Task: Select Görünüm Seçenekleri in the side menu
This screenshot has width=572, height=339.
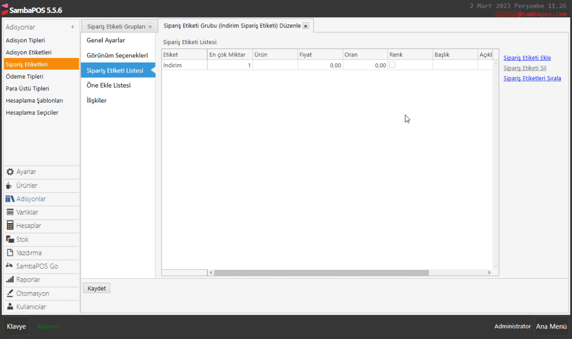Action: coord(117,56)
